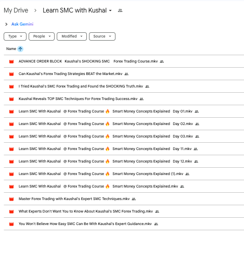244x261 pixels.
Task: Open Ask Gemini link
Action: pyautogui.click(x=22, y=24)
